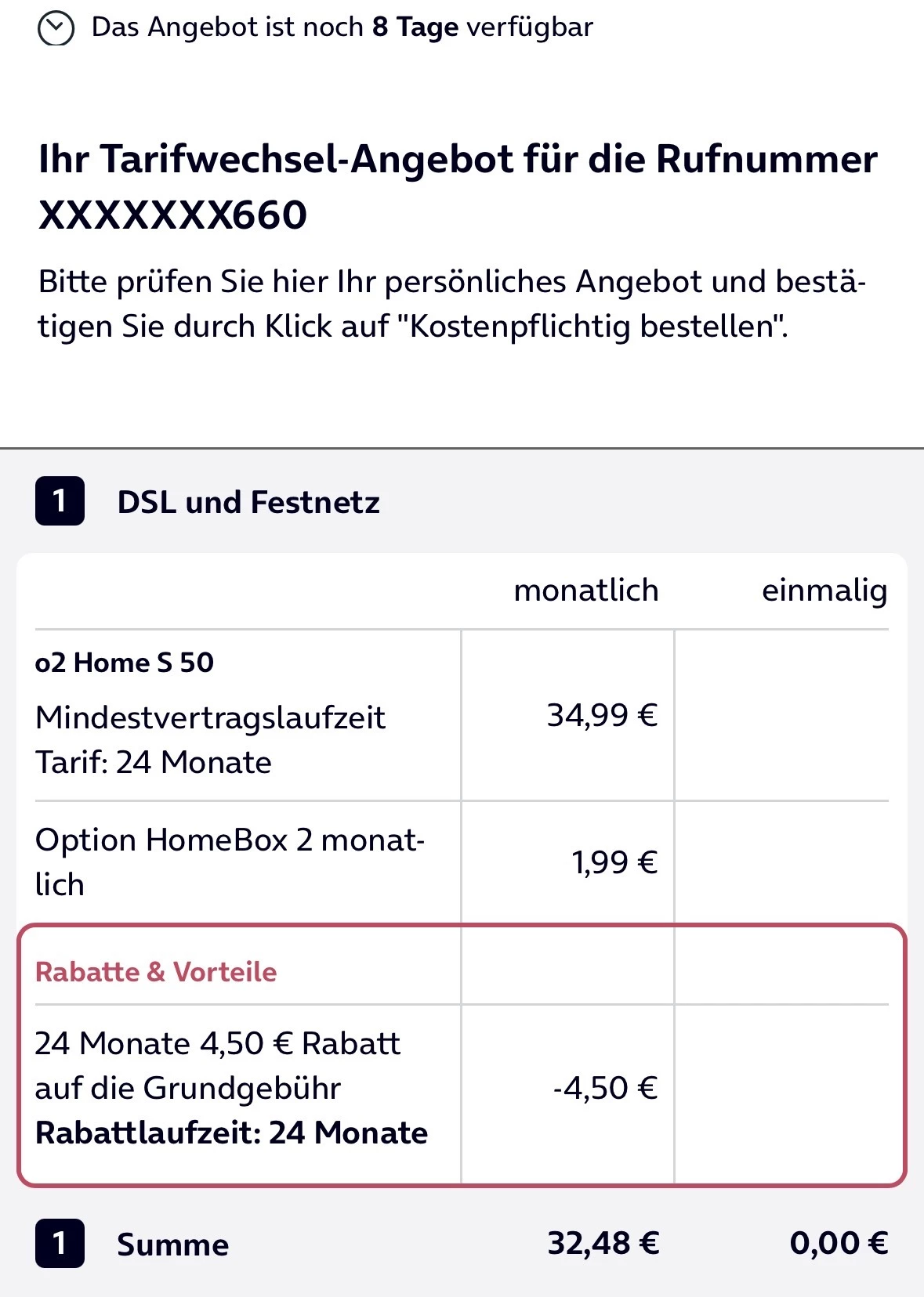Click the 34,99 € monthly price
This screenshot has height=1297, width=924.
601,715
